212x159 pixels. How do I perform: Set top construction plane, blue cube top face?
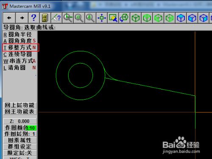pyautogui.click(x=181, y=18)
